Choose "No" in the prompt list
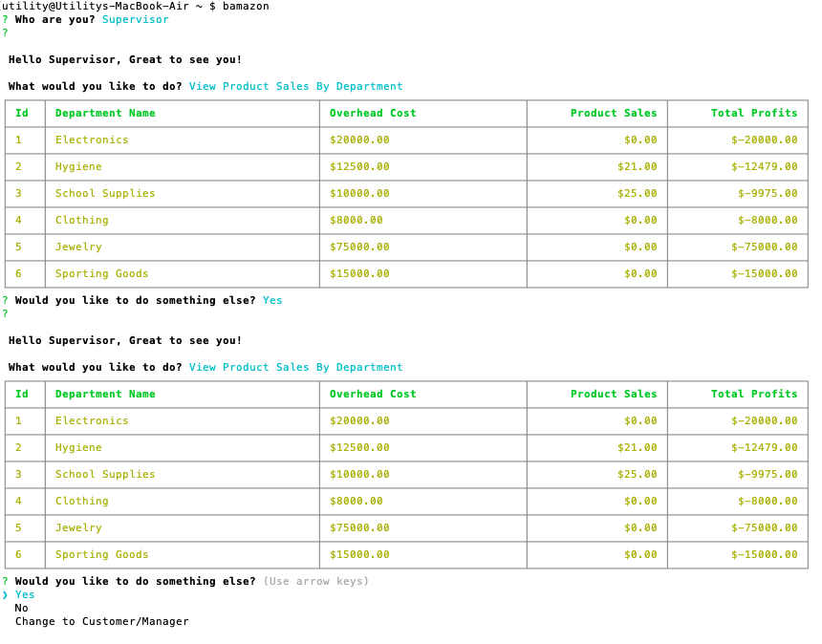The image size is (822, 644). (21, 608)
